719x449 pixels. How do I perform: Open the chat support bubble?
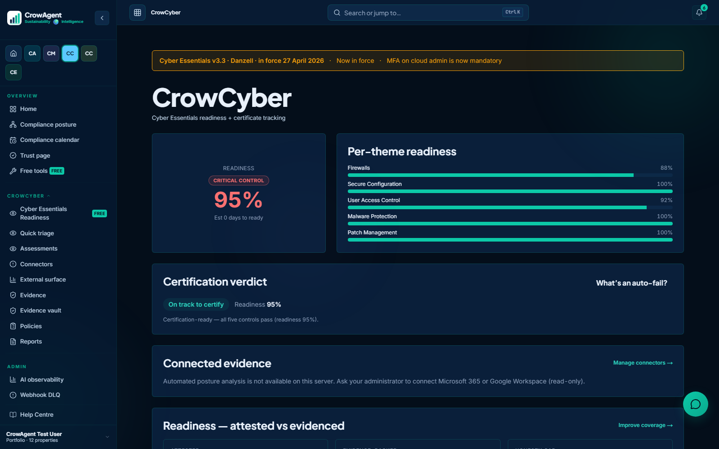696,404
